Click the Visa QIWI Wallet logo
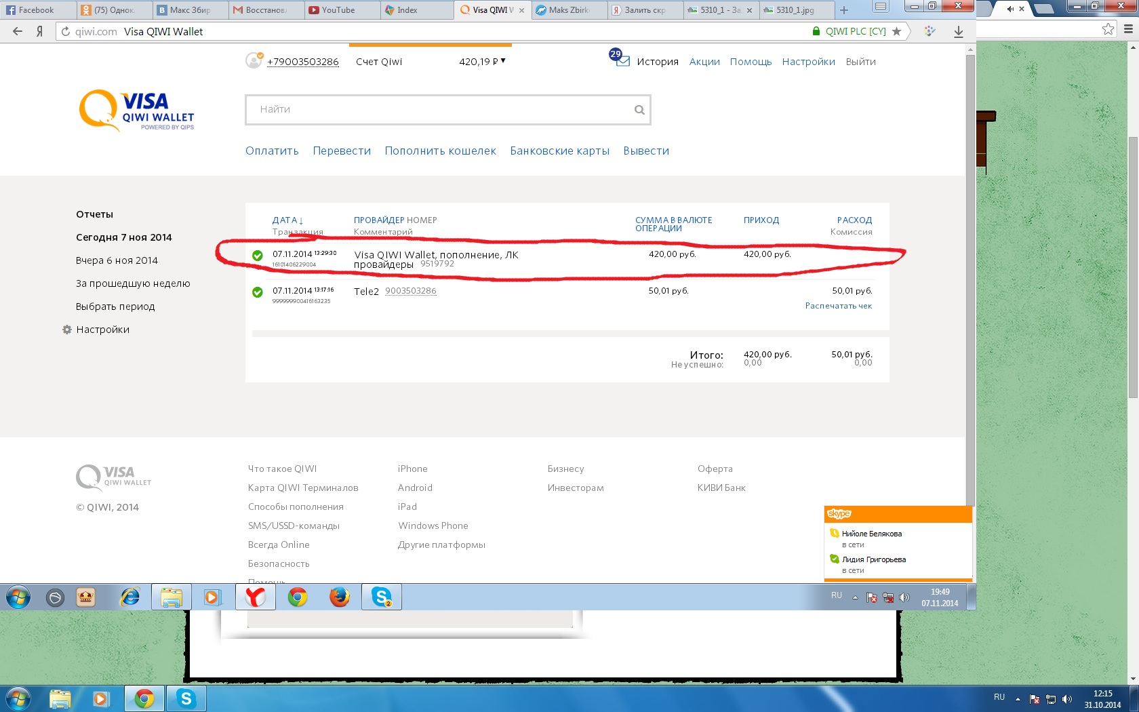 tap(137, 111)
